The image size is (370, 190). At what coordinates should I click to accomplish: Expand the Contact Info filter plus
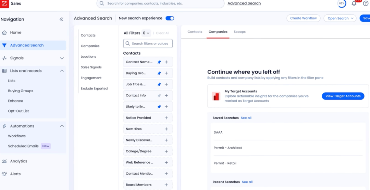pyautogui.click(x=166, y=95)
